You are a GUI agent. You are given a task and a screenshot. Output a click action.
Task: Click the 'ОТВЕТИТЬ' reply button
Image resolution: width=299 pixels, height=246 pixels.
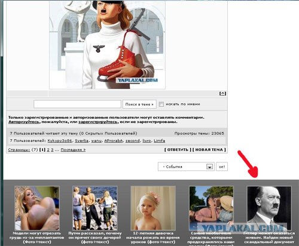tap(178, 150)
